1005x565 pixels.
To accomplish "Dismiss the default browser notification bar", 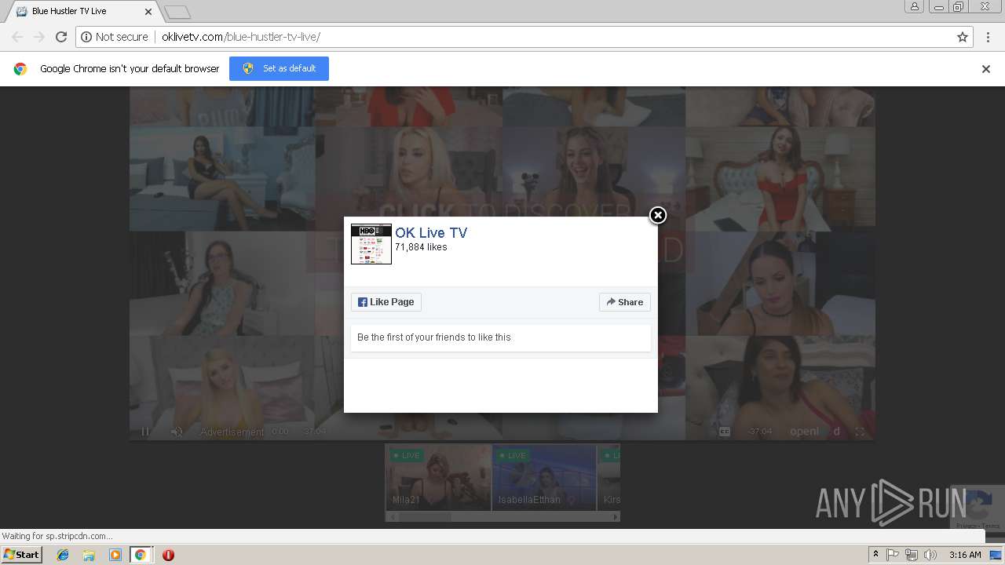I will 986,69.
